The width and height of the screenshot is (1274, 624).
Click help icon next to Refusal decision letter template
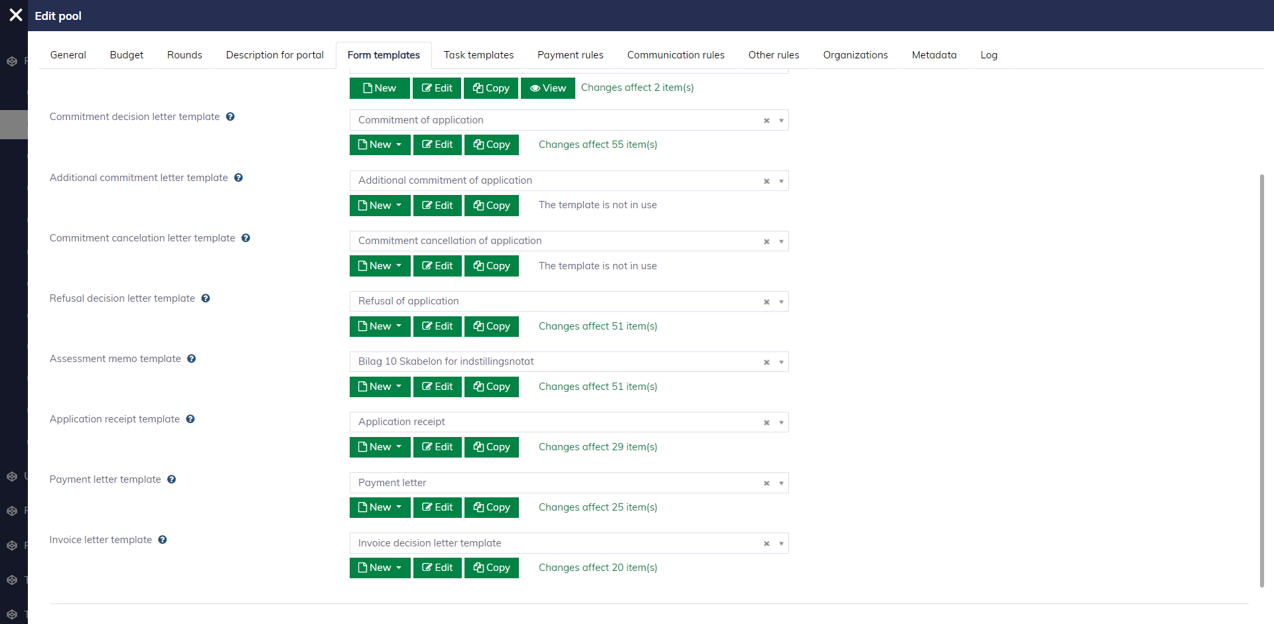tap(206, 298)
